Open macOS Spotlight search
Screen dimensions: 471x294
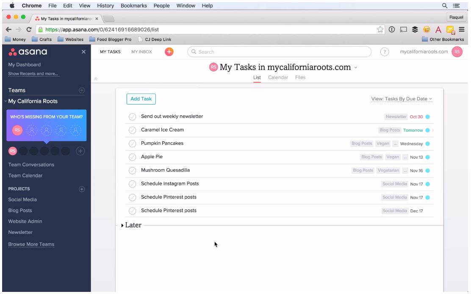(x=445, y=5)
